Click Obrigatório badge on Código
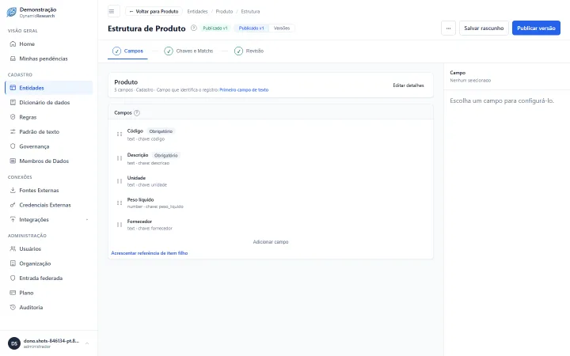This screenshot has width=570, height=356. click(161, 131)
